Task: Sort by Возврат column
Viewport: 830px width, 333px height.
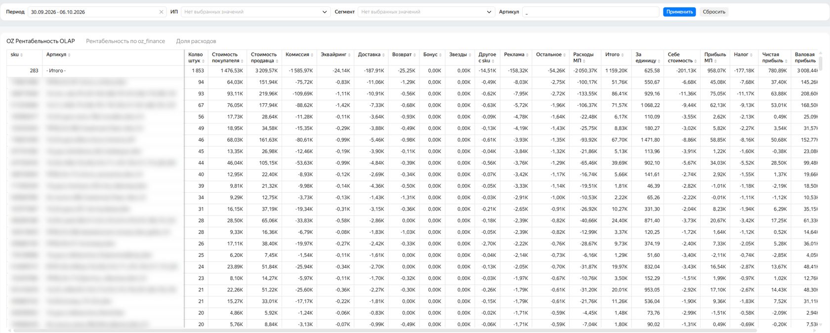Action: coord(415,55)
